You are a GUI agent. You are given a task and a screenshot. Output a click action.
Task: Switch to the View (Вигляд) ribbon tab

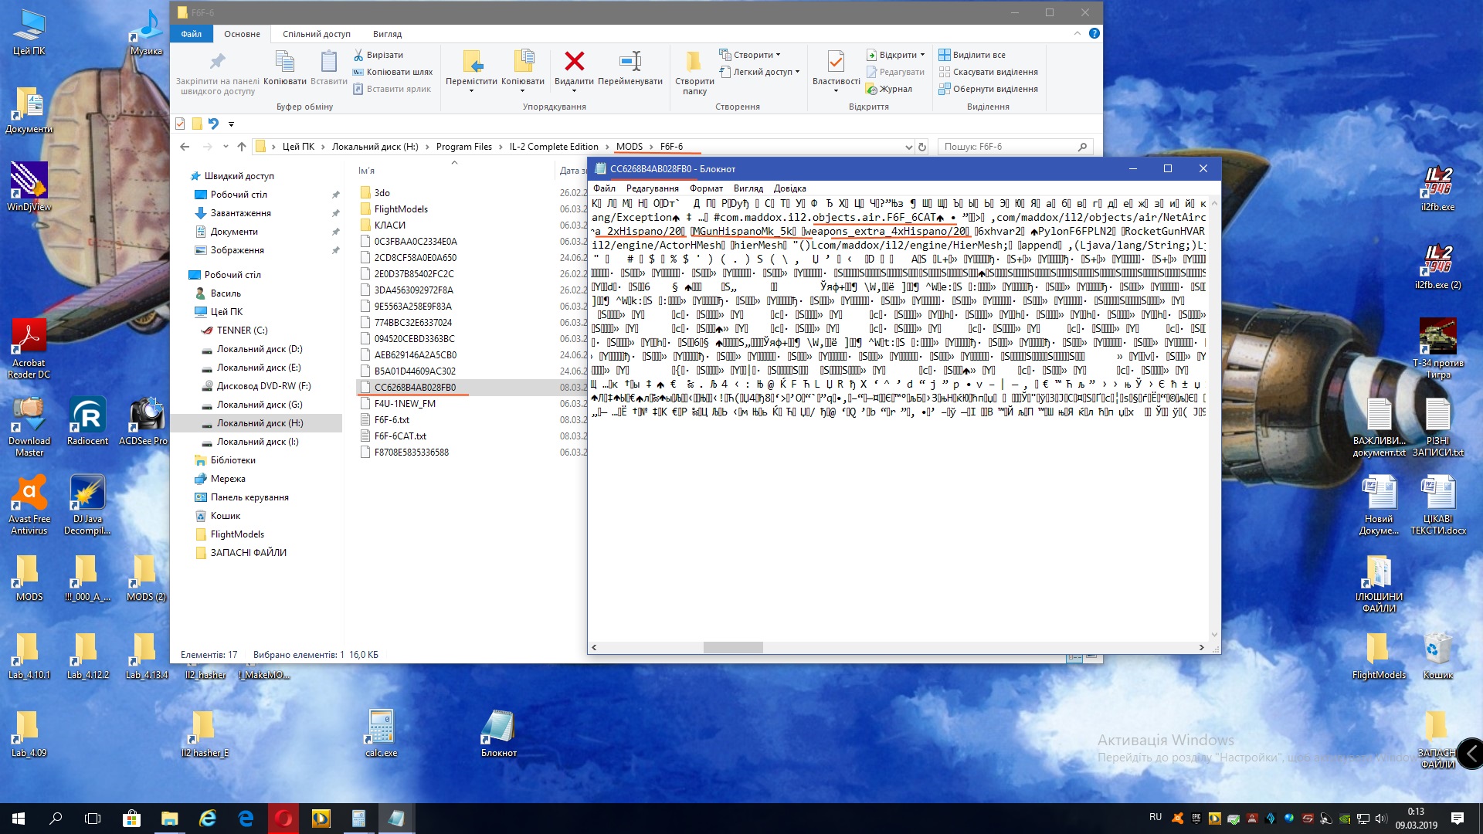(387, 34)
